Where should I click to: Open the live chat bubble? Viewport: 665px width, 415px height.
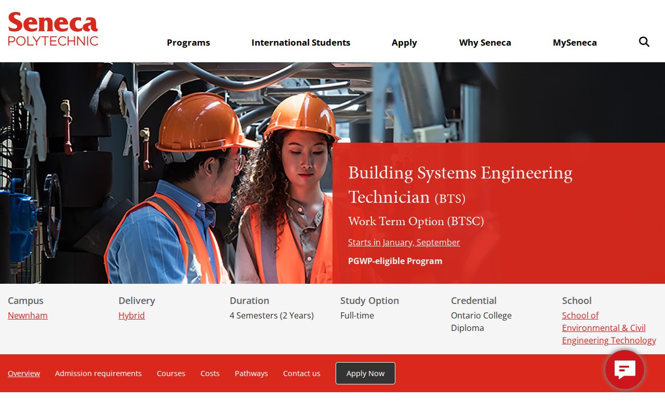tap(624, 369)
